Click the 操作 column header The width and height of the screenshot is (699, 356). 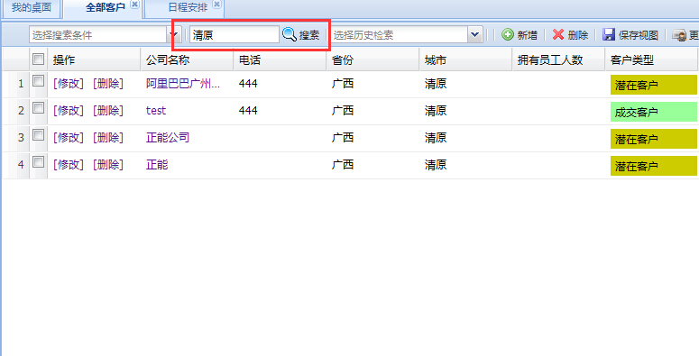94,59
